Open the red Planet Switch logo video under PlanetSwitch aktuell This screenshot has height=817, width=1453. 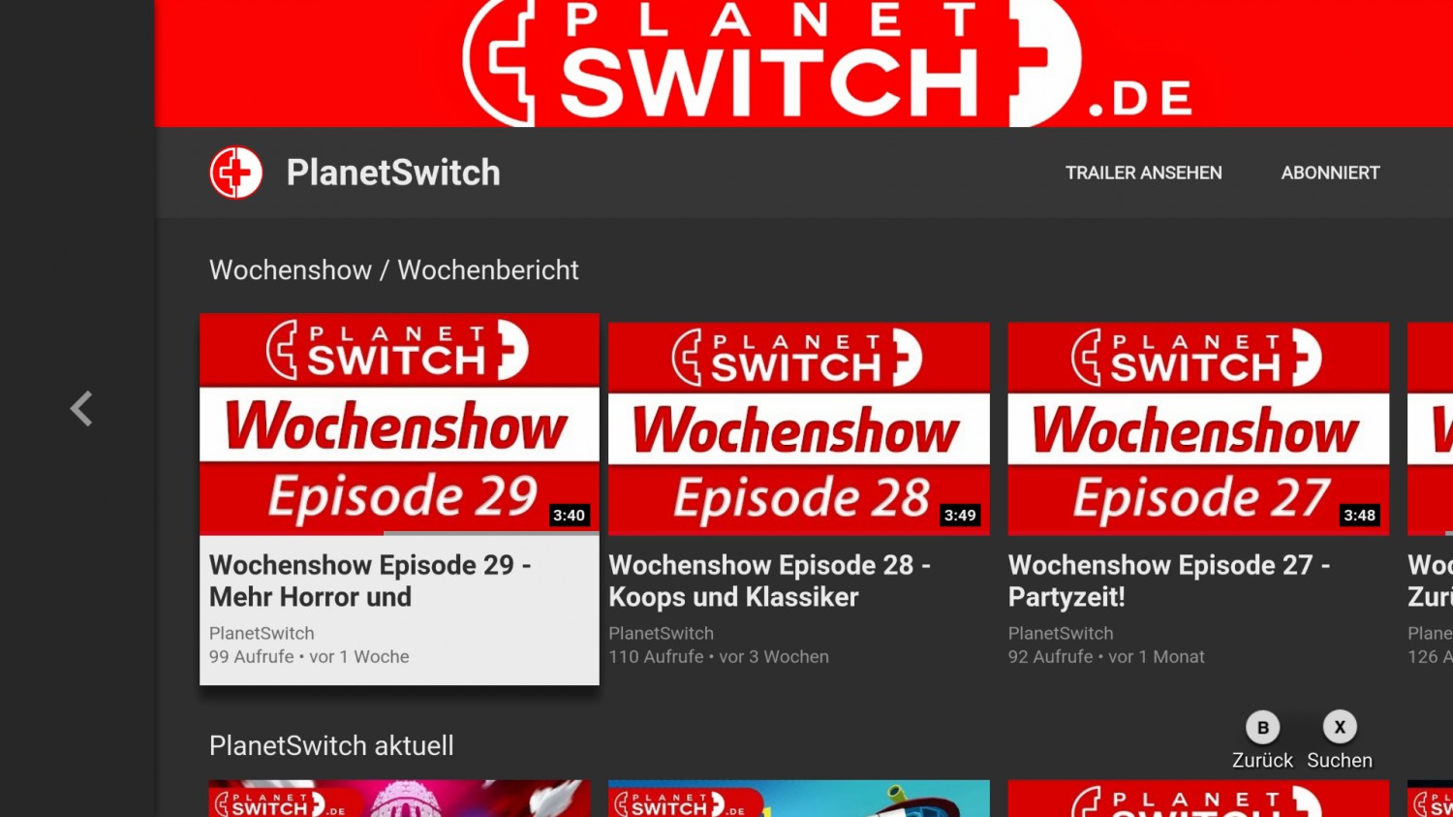[x=1198, y=799]
